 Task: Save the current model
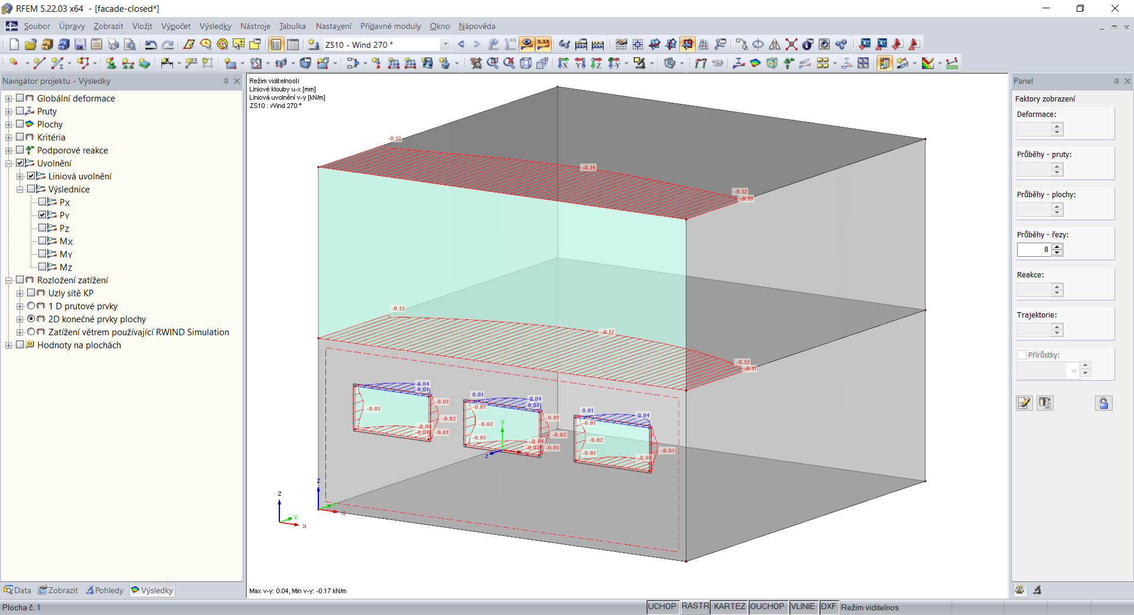point(80,44)
